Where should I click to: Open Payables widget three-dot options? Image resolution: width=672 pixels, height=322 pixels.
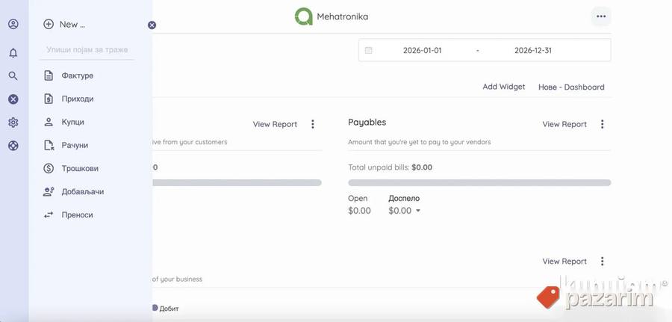(602, 124)
